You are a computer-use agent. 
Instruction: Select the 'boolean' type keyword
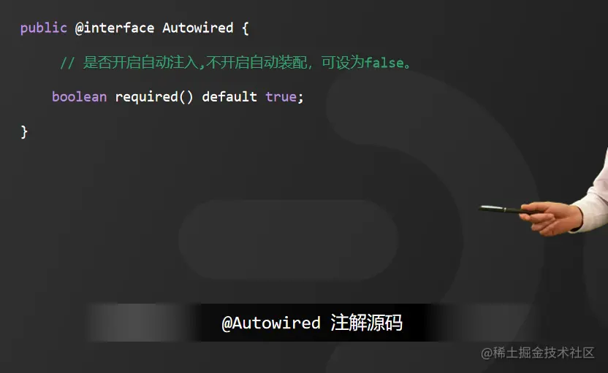[x=79, y=97]
